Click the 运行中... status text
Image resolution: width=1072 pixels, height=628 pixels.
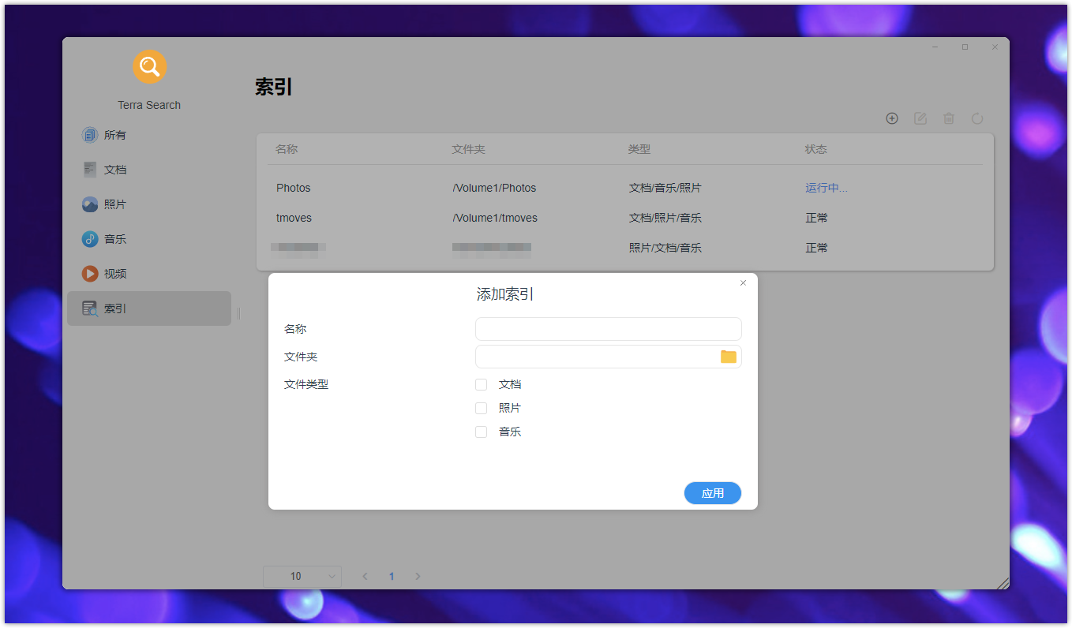pos(826,188)
